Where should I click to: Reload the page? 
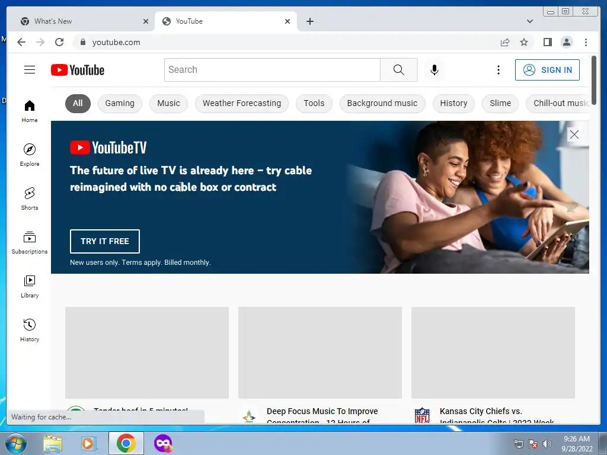[x=59, y=42]
